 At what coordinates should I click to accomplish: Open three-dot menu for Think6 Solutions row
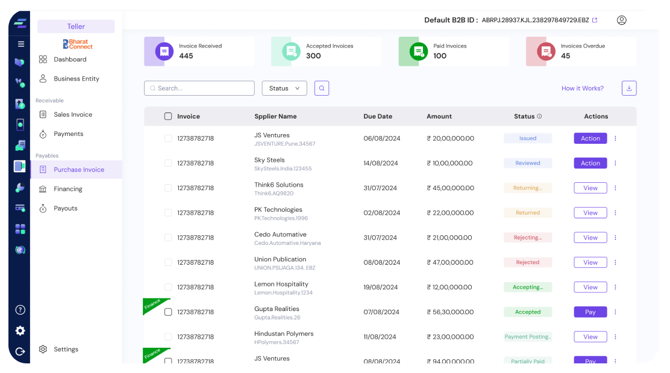[615, 188]
